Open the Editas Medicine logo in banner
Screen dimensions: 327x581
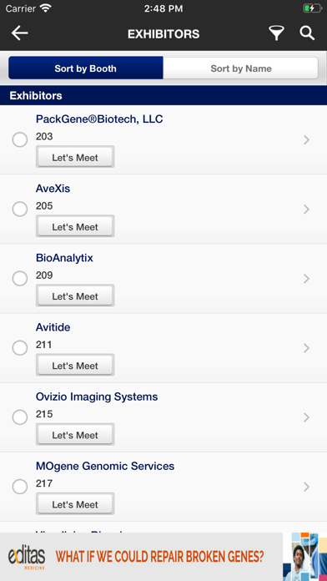click(x=27, y=557)
